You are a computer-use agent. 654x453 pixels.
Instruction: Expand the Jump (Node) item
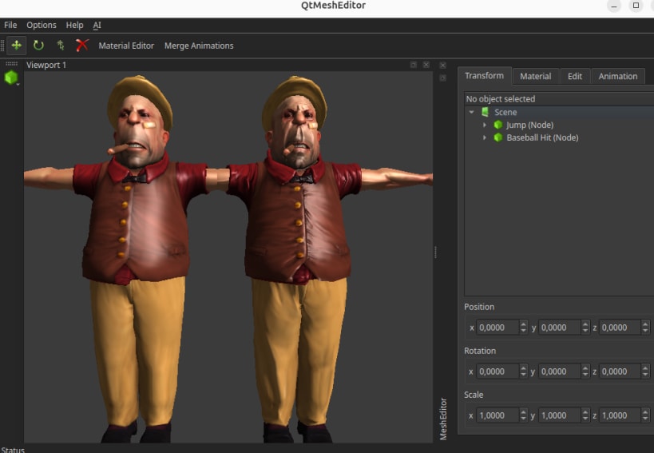(x=484, y=125)
